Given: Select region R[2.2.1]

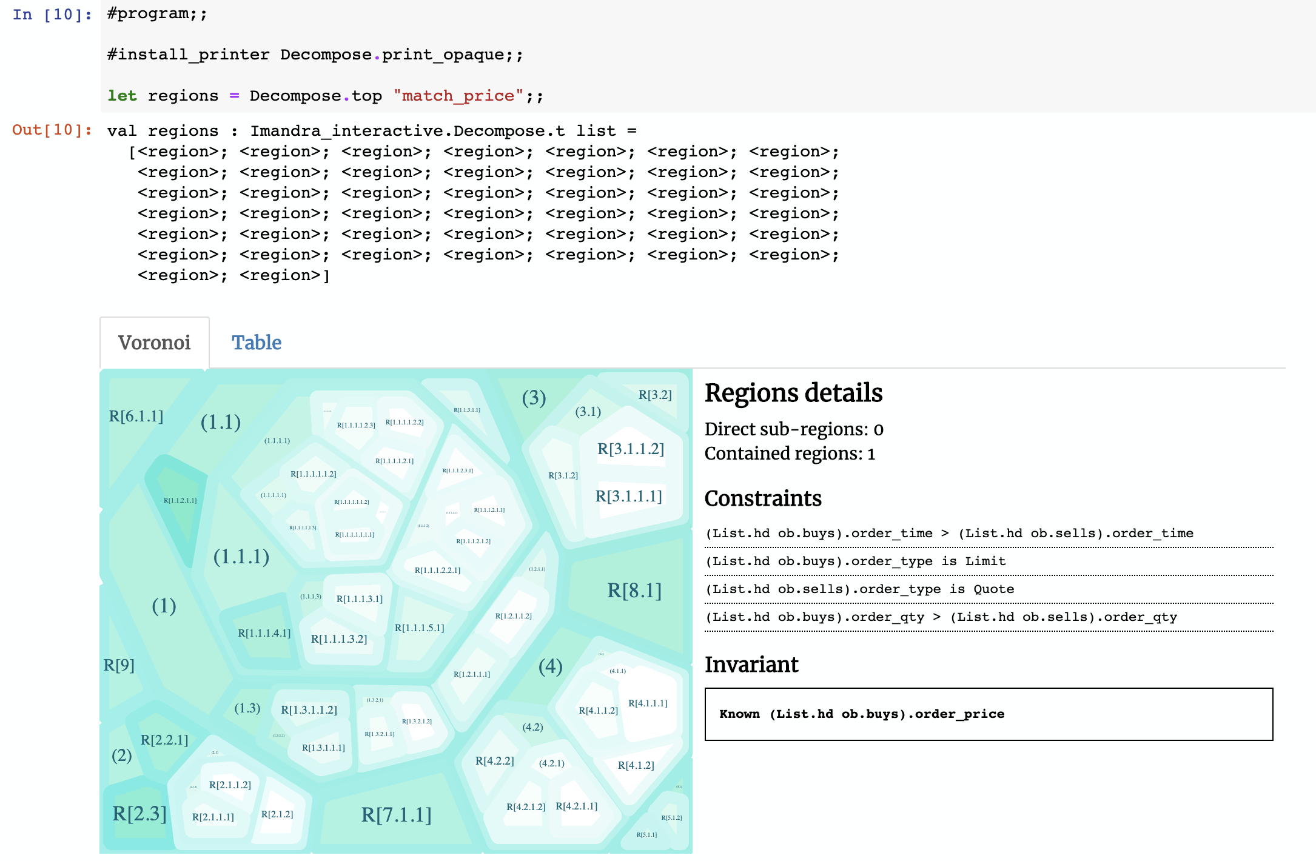Looking at the screenshot, I should click(164, 740).
